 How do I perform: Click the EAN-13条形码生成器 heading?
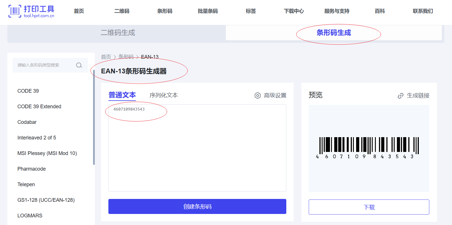tap(134, 71)
